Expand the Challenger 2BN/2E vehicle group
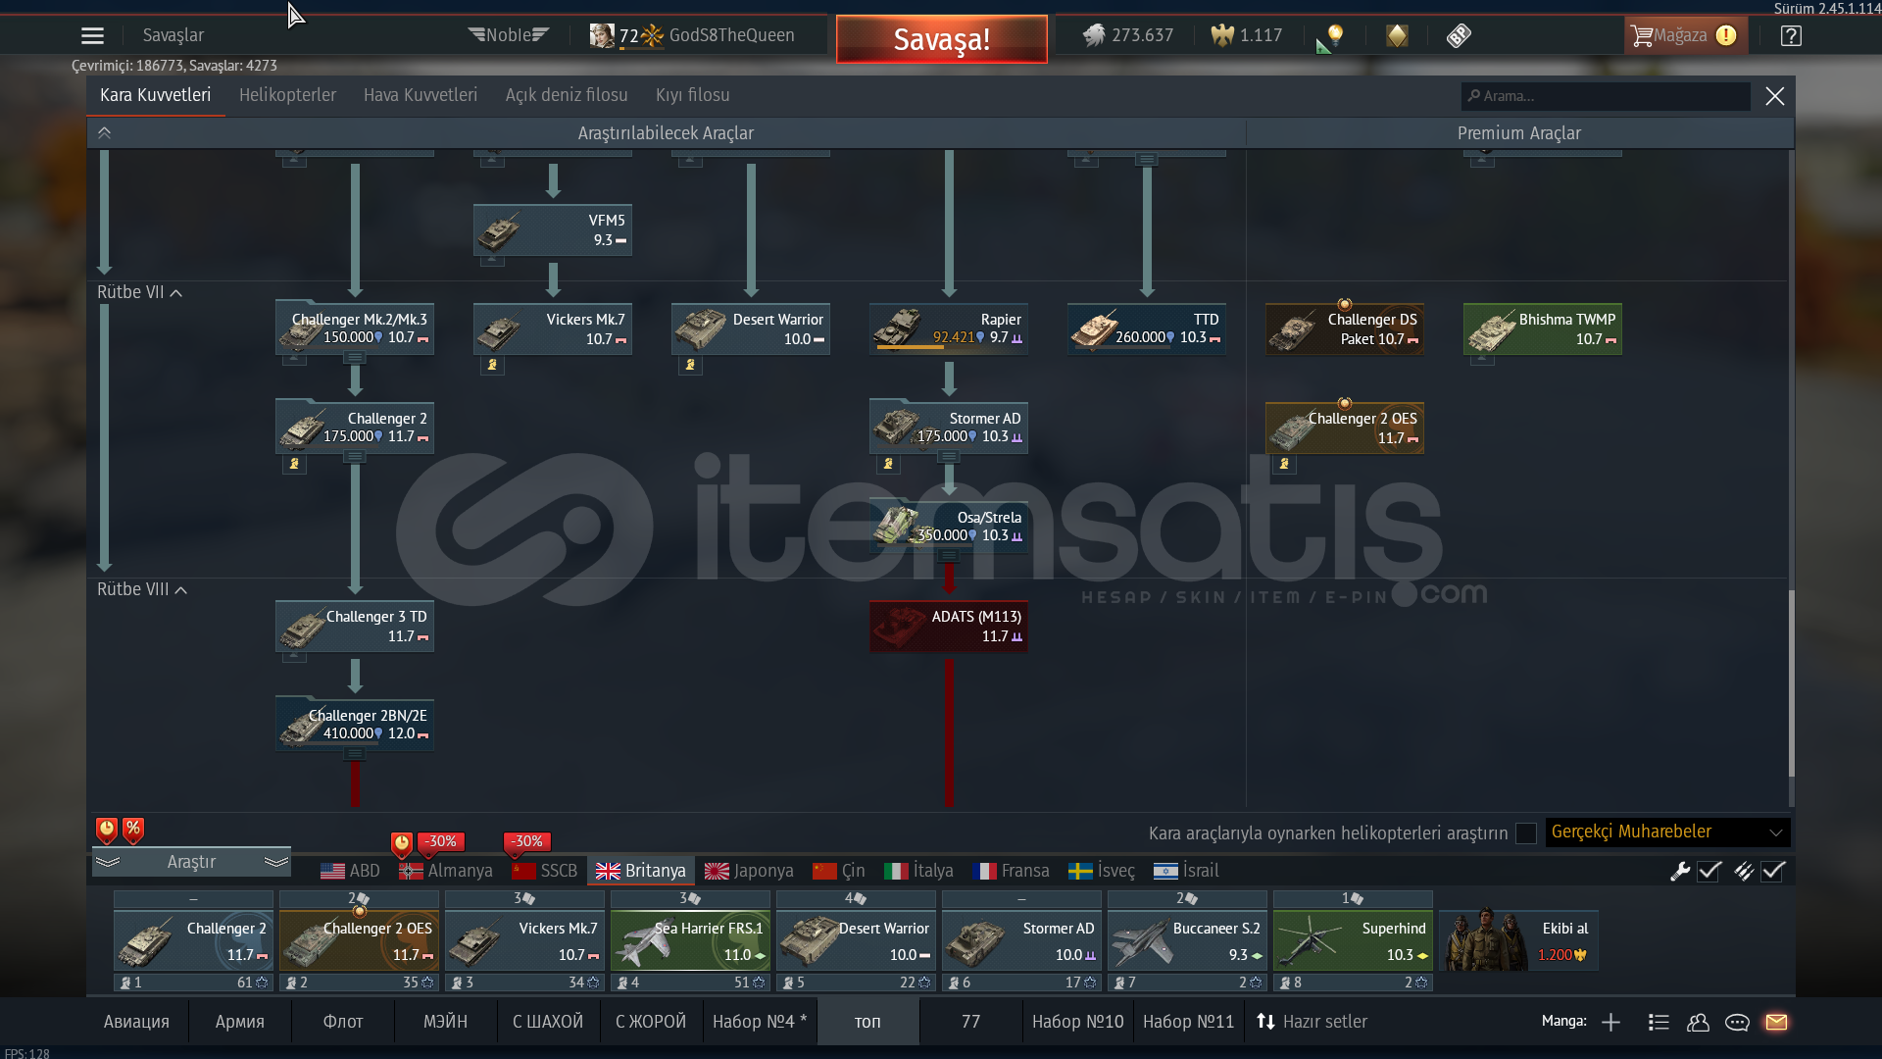Screen dimensions: 1882x1059 [x=355, y=754]
